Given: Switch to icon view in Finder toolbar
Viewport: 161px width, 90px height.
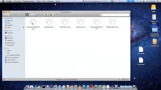Looking at the screenshot, I should point(27,15).
